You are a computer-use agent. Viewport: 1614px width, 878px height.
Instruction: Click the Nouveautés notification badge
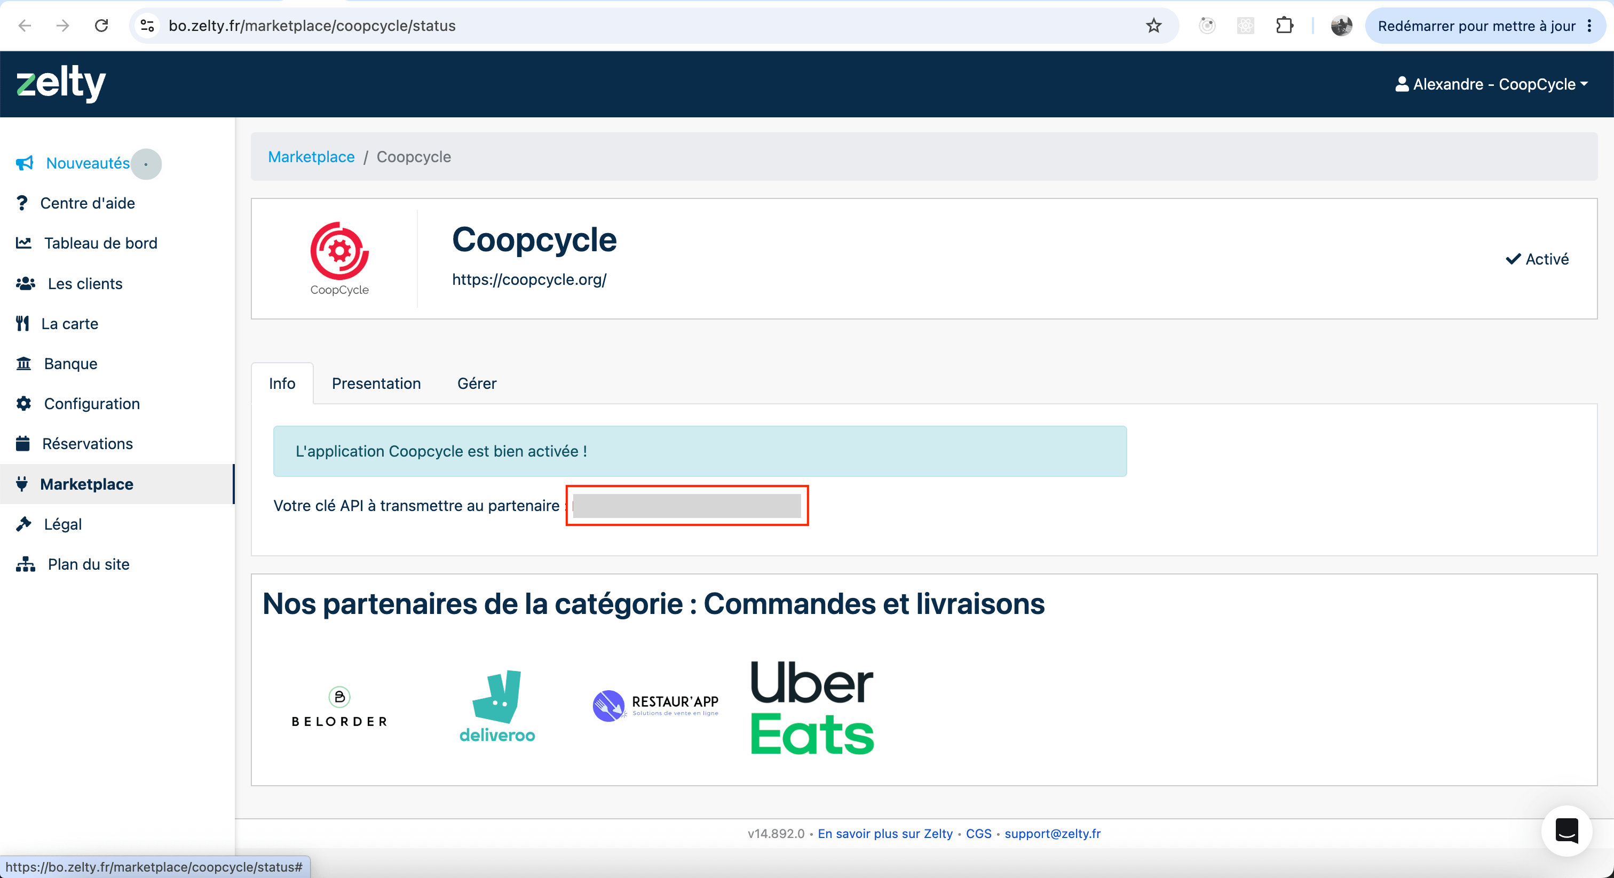point(146,164)
